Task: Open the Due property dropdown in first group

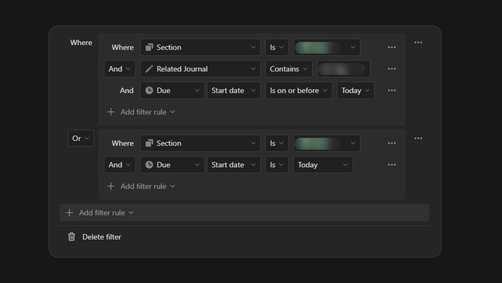Action: [172, 90]
